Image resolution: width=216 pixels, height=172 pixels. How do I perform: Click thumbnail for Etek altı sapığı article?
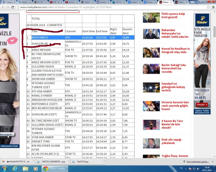click(x=151, y=143)
